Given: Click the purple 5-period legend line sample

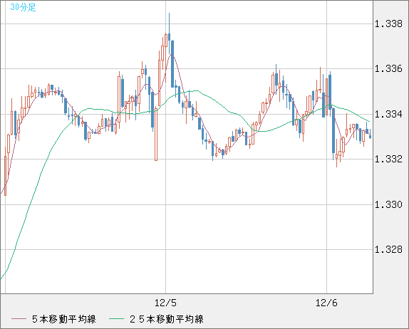Looking at the screenshot, I should [19, 319].
